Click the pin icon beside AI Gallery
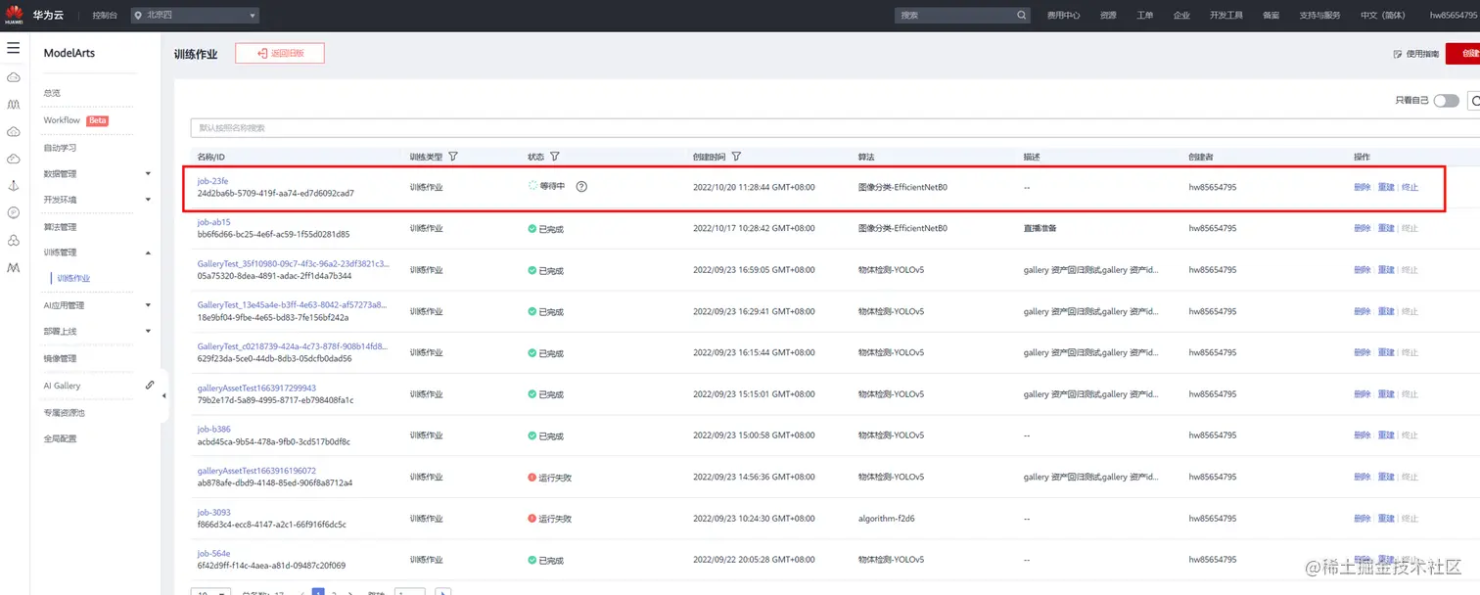 coord(150,386)
